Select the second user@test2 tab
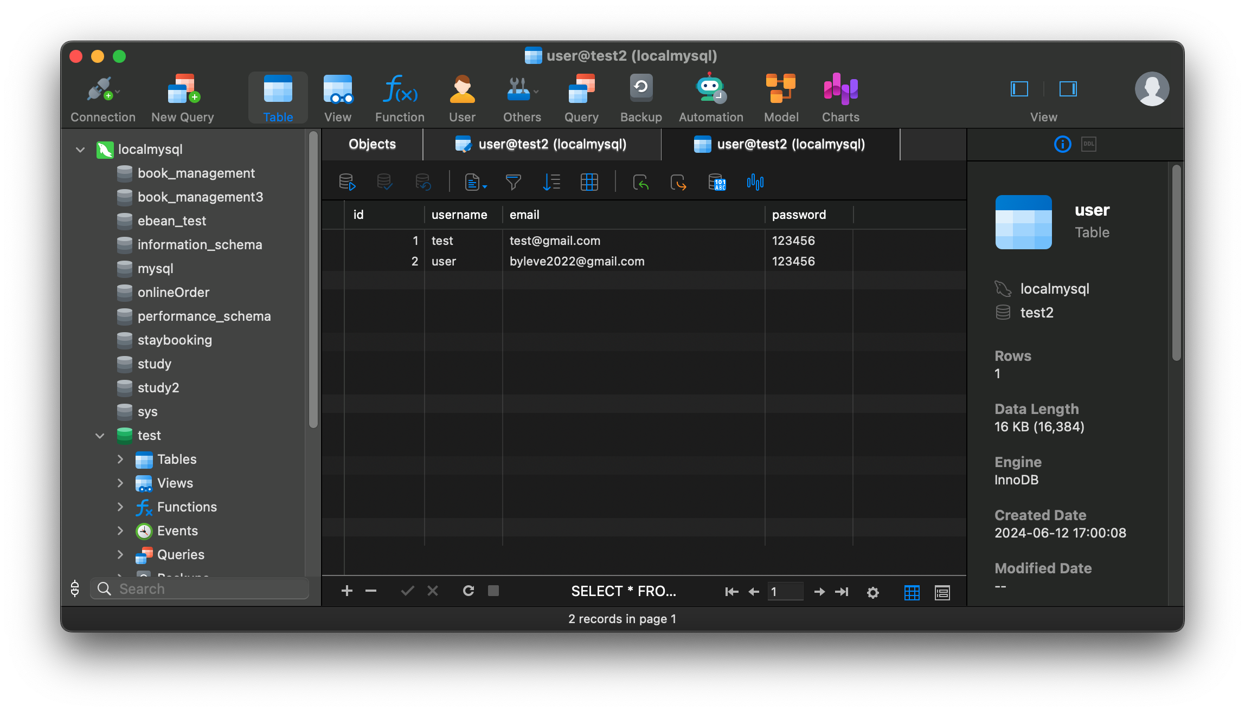 click(x=778, y=144)
